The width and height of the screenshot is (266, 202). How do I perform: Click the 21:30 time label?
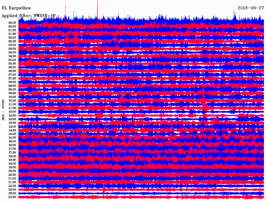coord(12,182)
